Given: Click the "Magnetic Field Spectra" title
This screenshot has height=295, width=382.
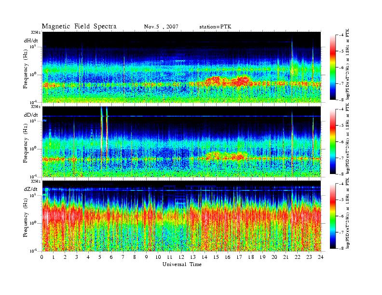Looking at the screenshot, I should 79,27.
